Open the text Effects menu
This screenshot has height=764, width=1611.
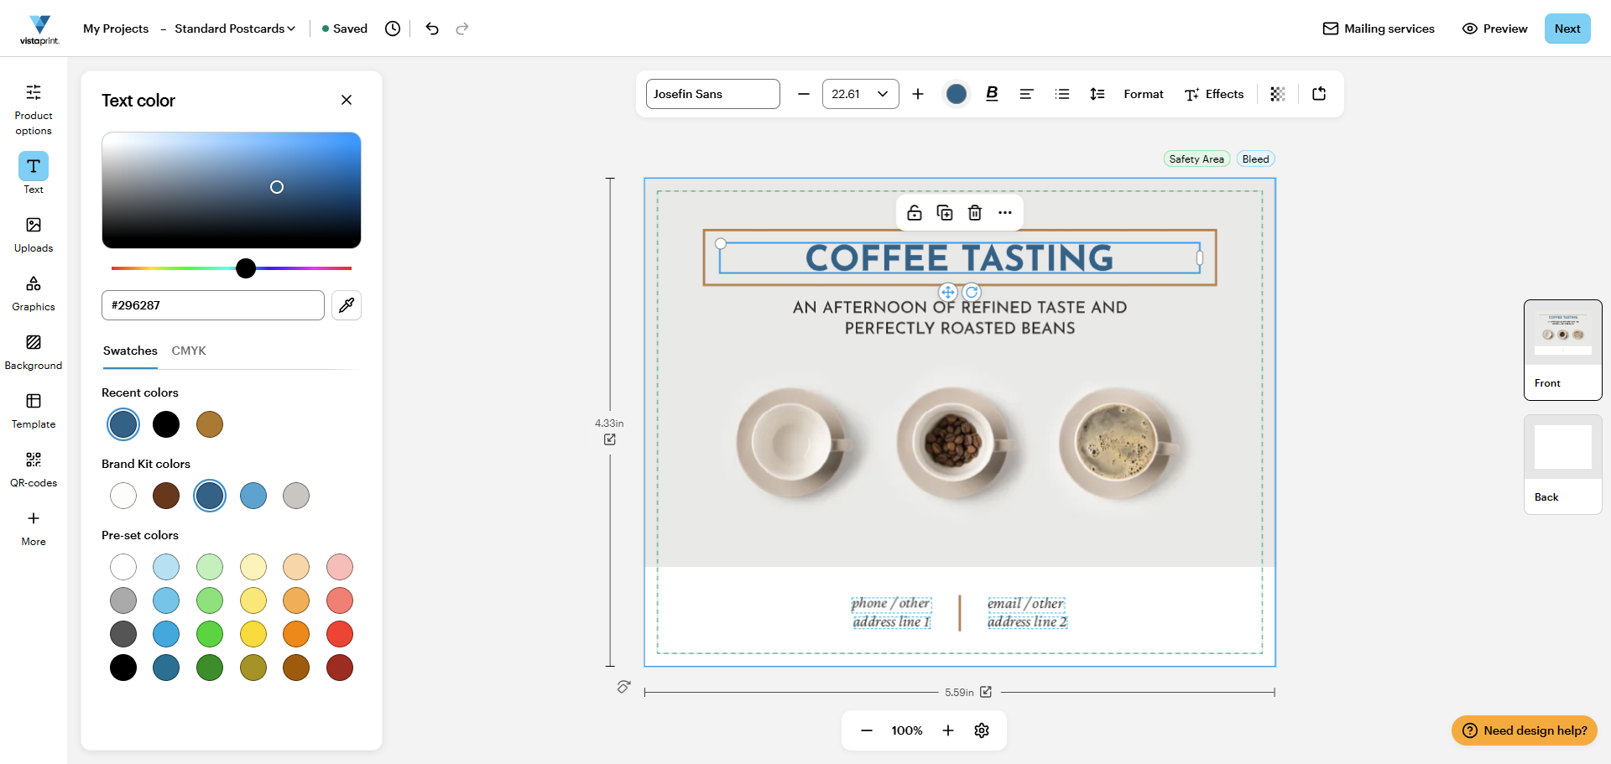coord(1214,94)
